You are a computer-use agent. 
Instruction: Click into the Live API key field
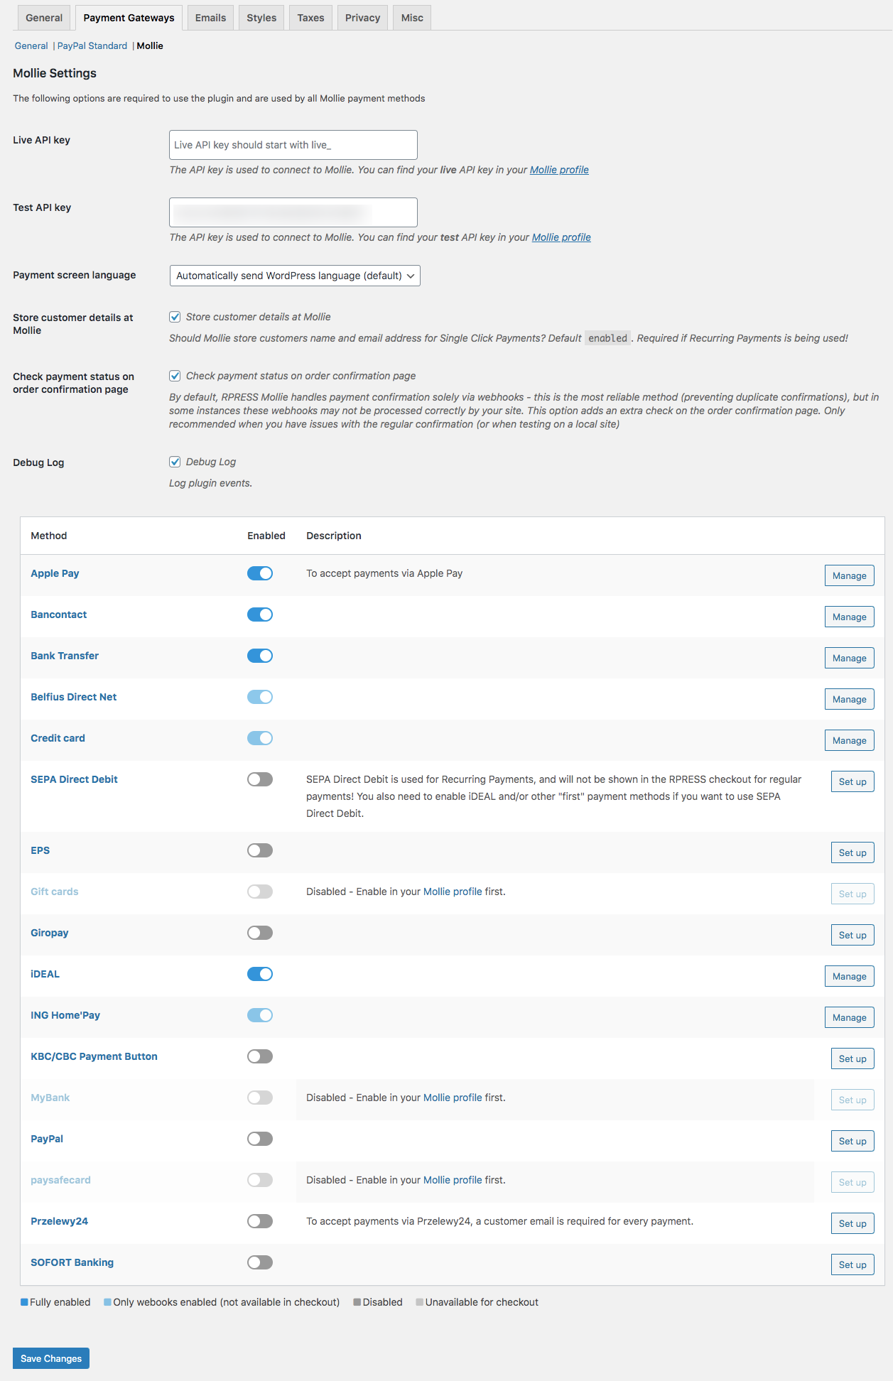coord(293,145)
